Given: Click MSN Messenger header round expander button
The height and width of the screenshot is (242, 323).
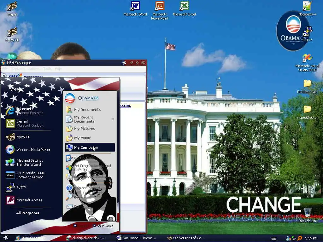Looking at the screenshot, I should tap(4, 75).
